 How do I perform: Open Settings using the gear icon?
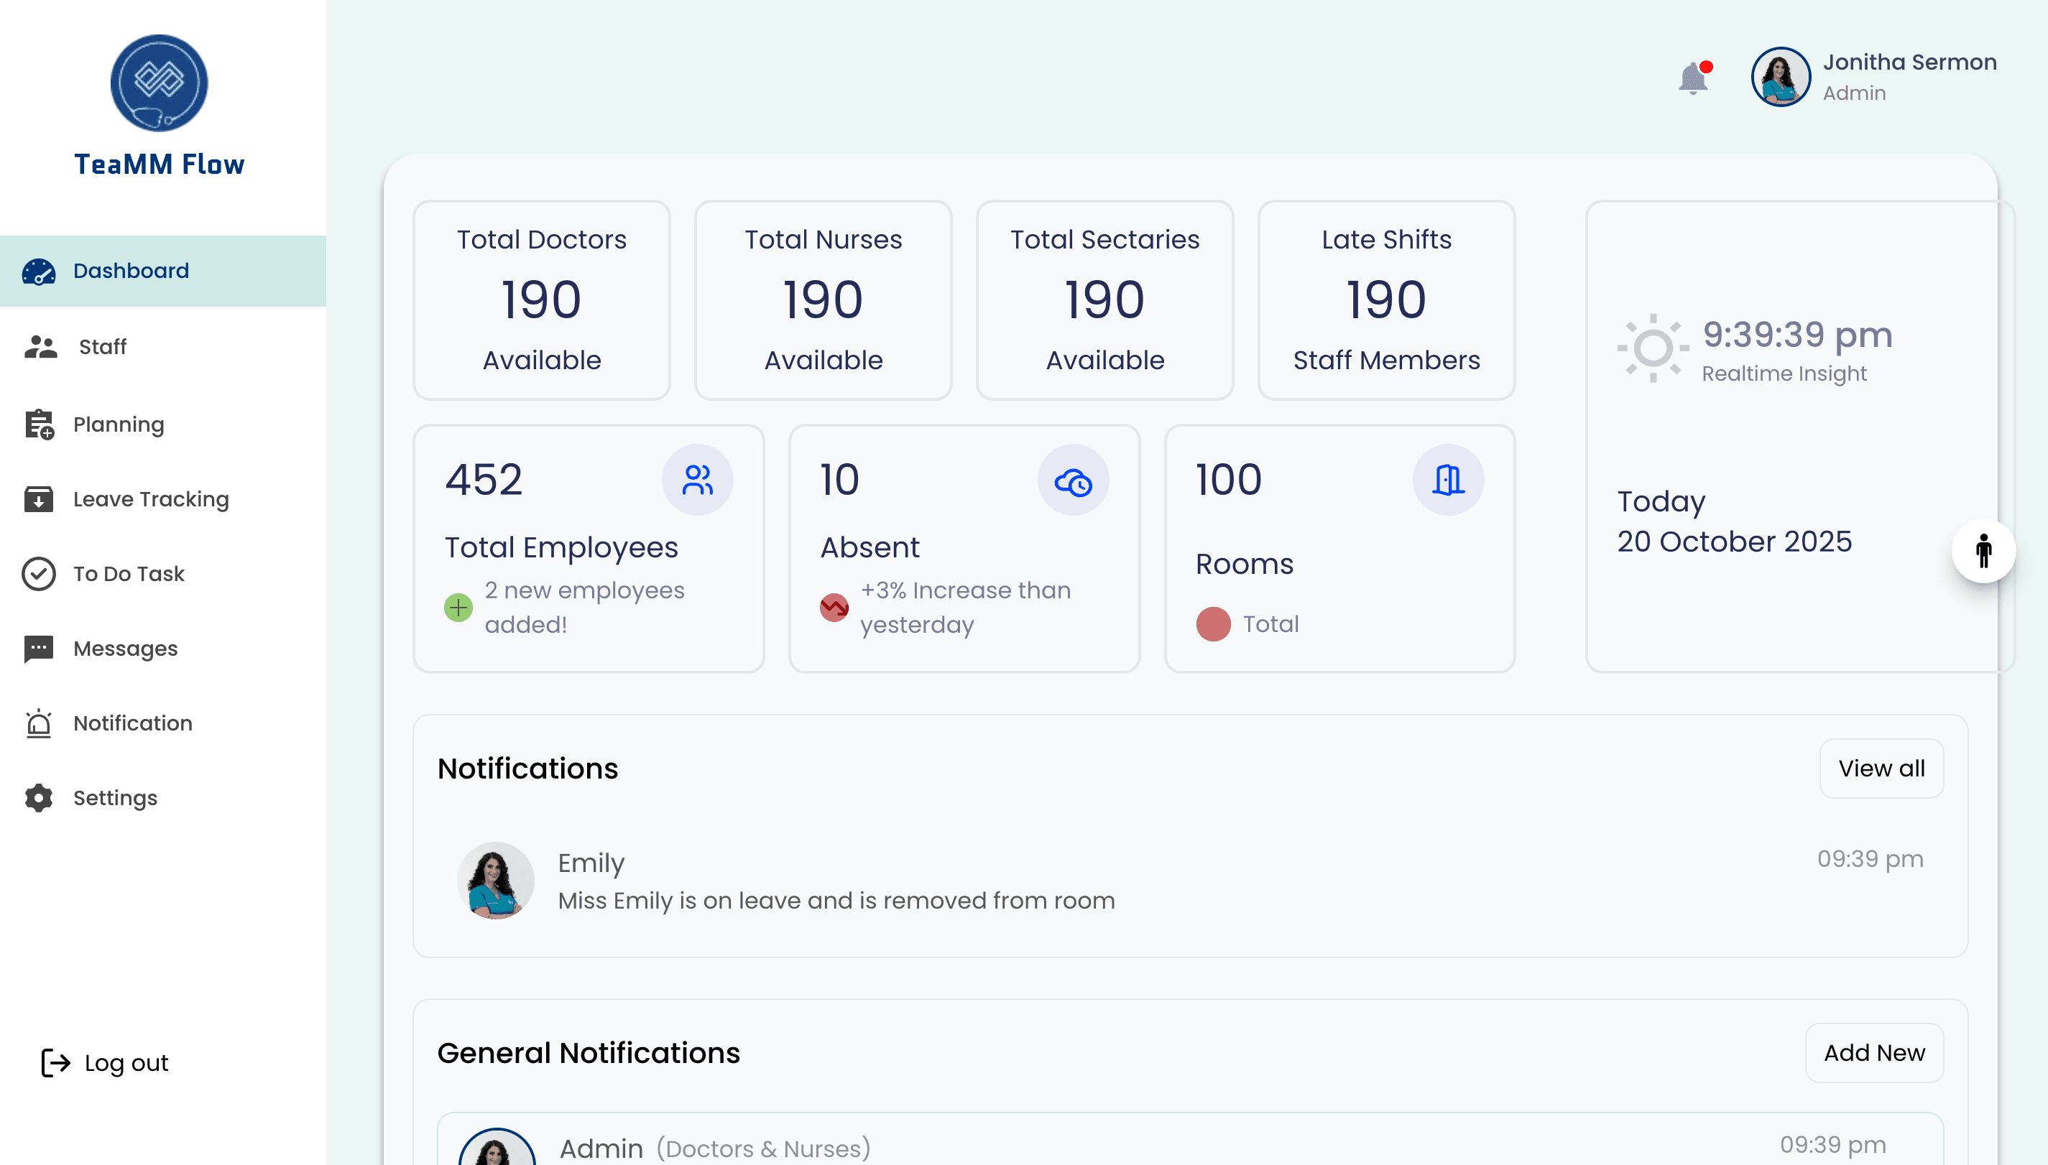[40, 798]
